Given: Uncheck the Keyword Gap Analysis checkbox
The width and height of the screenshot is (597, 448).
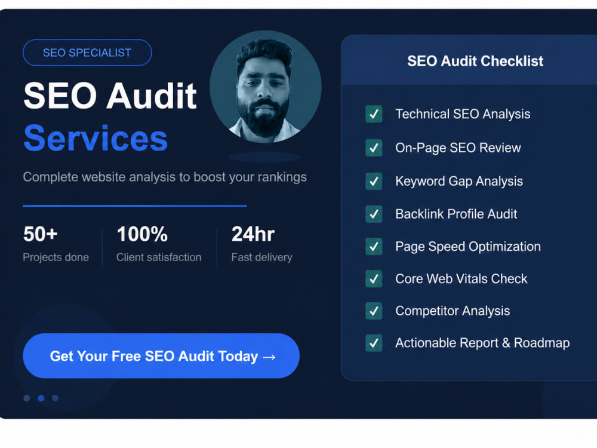Looking at the screenshot, I should [x=374, y=181].
